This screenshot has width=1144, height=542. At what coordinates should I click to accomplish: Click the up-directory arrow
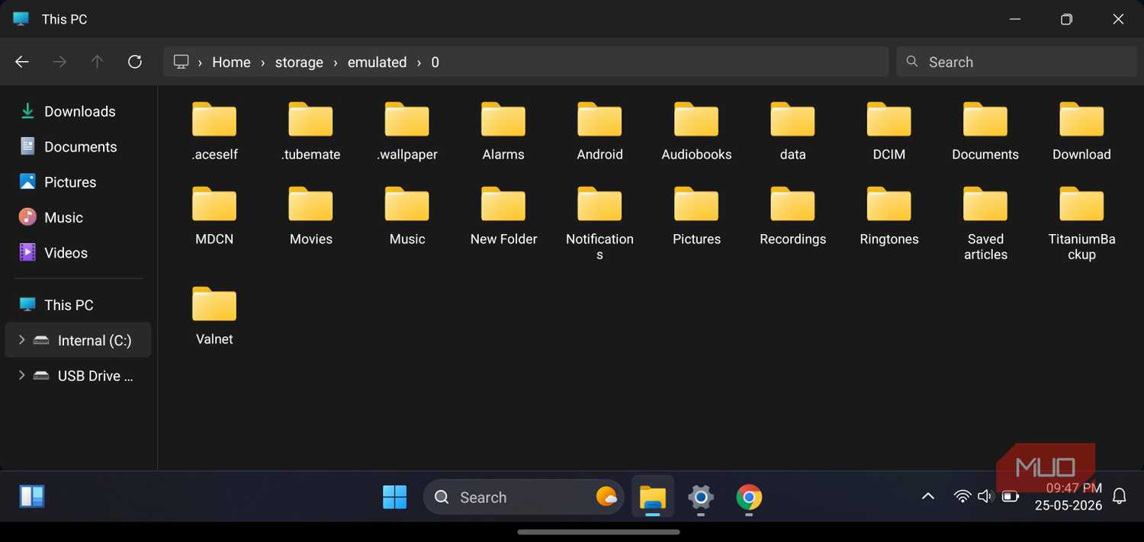97,62
